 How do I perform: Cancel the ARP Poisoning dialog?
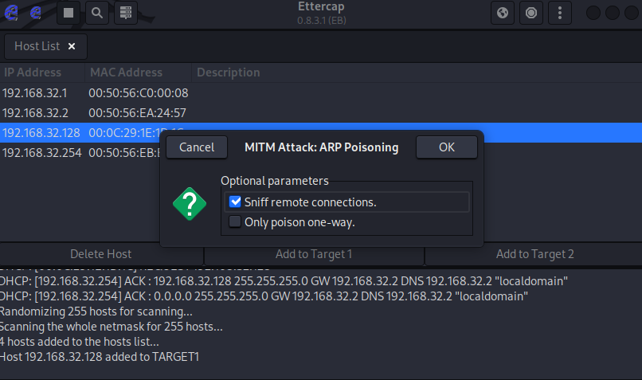pos(197,147)
